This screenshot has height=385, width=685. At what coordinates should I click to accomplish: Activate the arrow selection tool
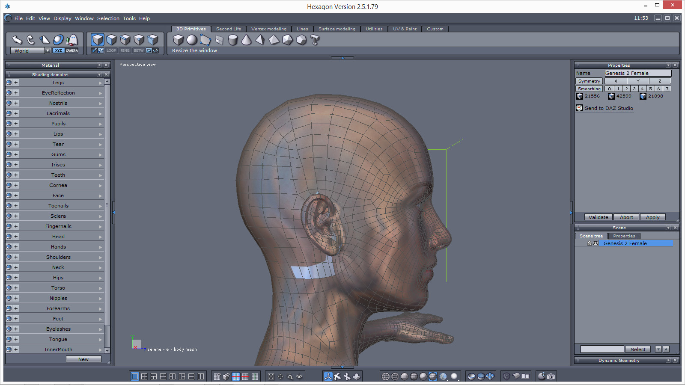coord(17,40)
